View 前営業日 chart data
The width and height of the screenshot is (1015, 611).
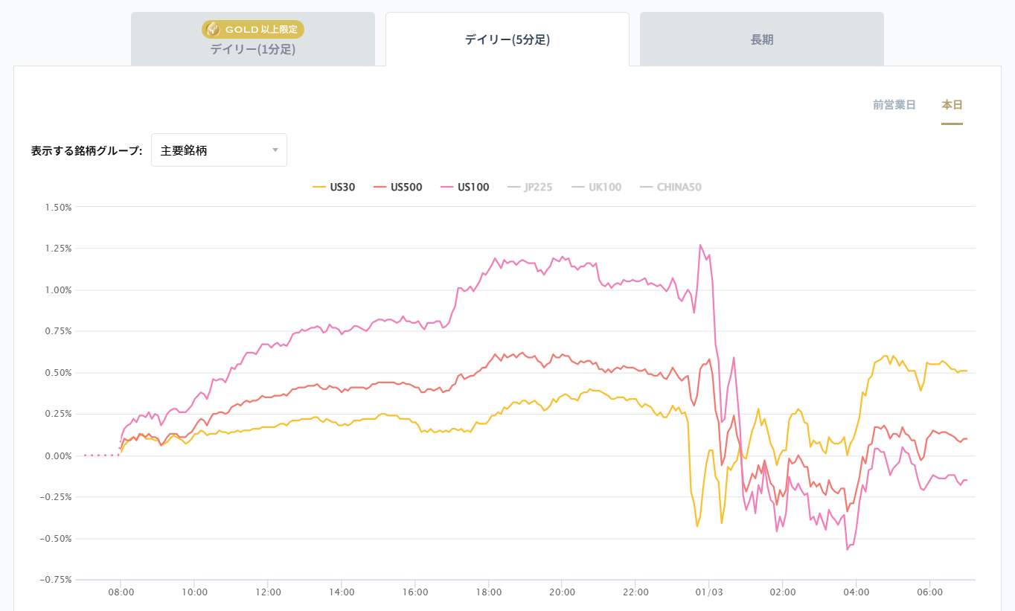[x=894, y=105]
